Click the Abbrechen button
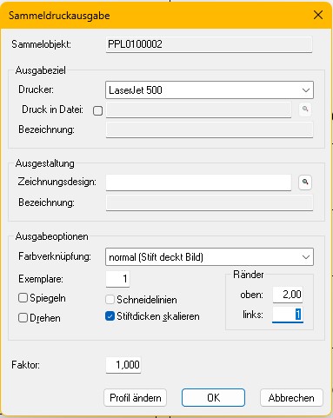 coord(291,398)
